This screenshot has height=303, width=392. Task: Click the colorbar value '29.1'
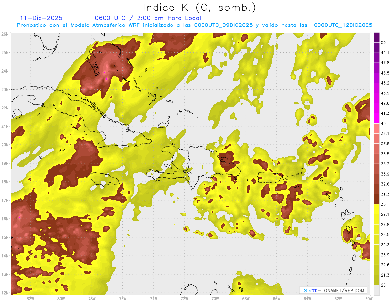tap(385, 214)
